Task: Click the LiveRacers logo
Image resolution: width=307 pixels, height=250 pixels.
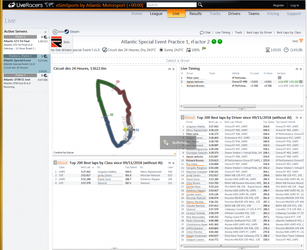Action: coord(25,5)
